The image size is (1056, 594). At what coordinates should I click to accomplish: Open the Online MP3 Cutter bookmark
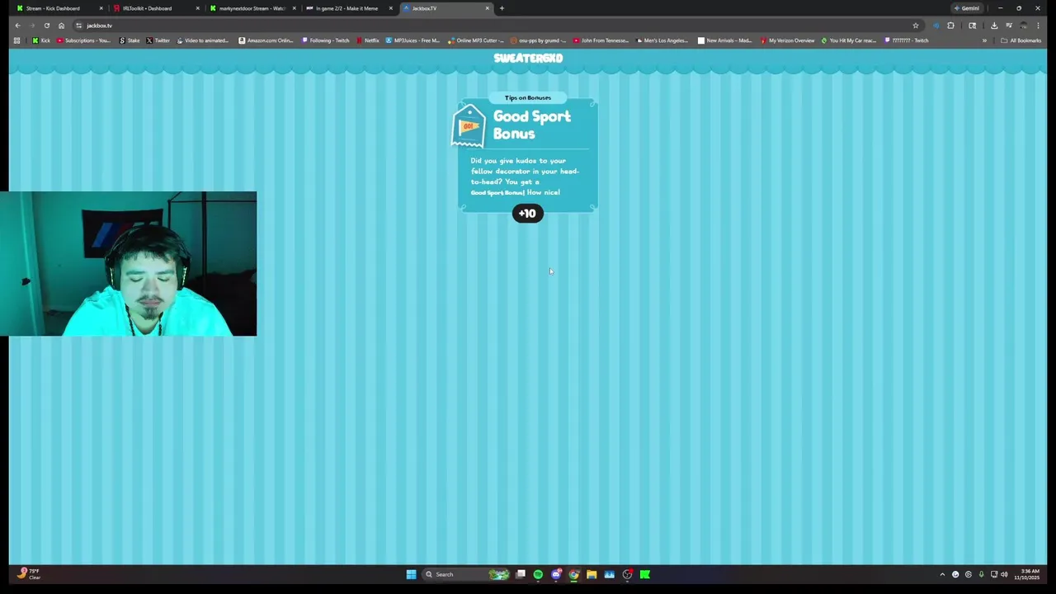pyautogui.click(x=476, y=40)
